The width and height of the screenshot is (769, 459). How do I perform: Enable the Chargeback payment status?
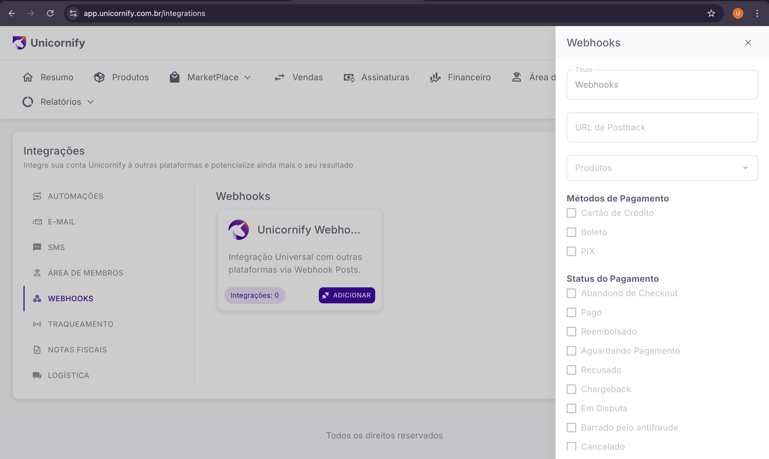click(x=571, y=389)
